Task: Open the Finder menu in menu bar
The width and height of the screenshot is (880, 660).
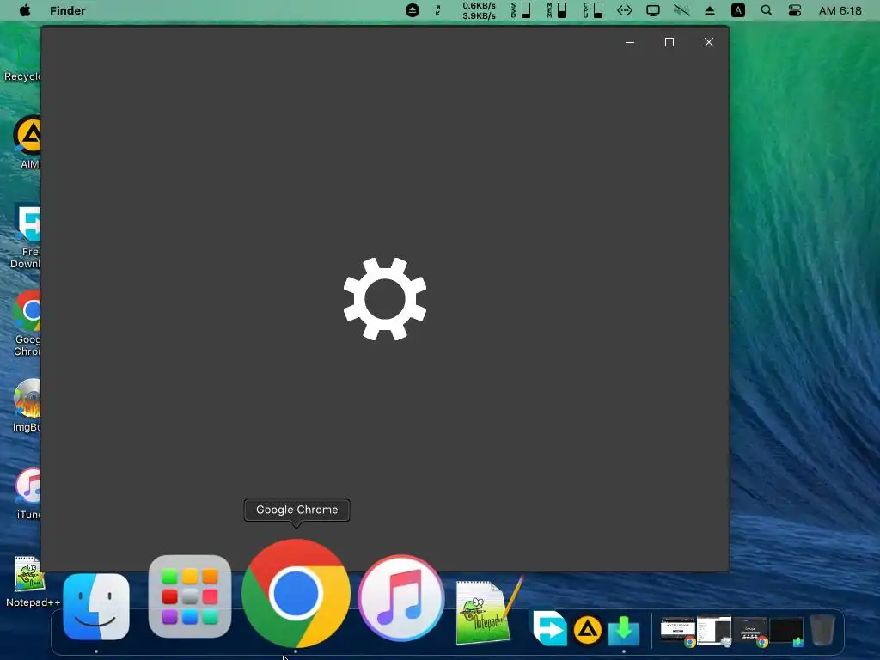Action: click(x=67, y=10)
